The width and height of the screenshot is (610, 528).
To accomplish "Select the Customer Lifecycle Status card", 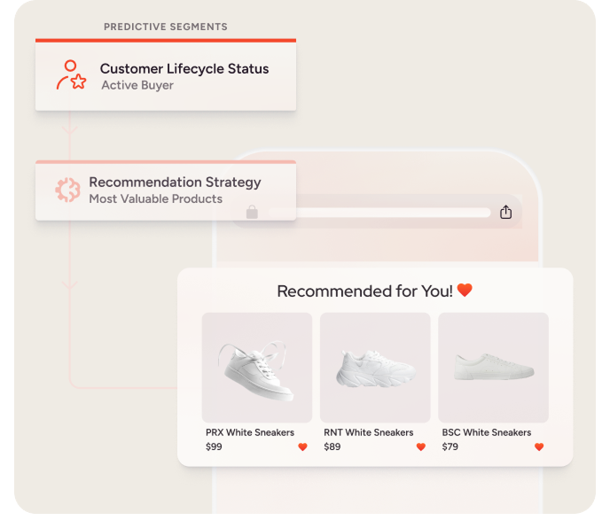I will coord(166,76).
